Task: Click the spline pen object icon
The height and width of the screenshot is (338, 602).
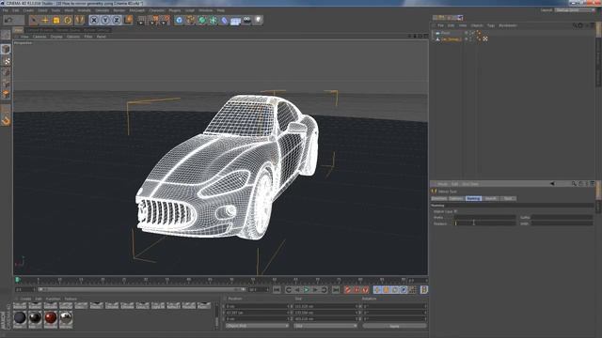Action: [x=191, y=20]
